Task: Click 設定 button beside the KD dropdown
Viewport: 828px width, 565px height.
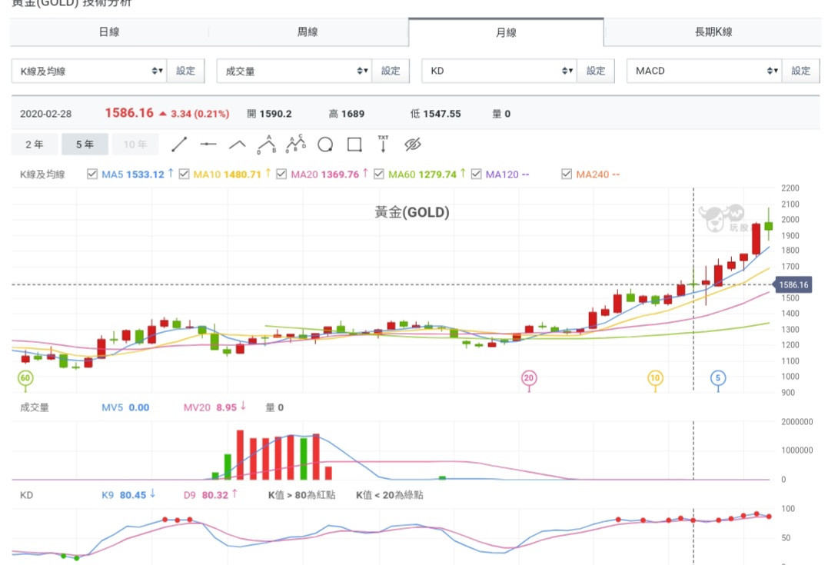Action: [596, 71]
